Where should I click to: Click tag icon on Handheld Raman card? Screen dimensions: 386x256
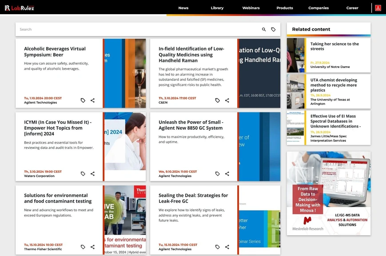coord(217,100)
